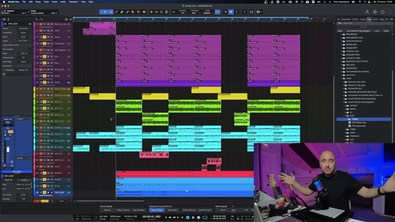Image resolution: width=395 pixels, height=222 pixels.
Task: Solo the TOP LOOP track
Action: pyautogui.click(x=44, y=192)
